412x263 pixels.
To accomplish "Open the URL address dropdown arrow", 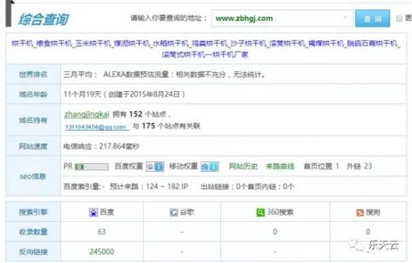I will [345, 18].
